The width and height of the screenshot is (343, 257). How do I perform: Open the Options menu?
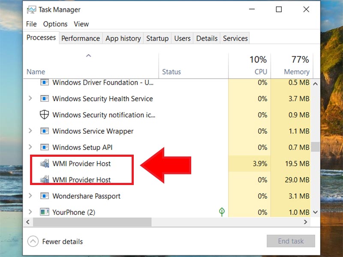point(55,24)
